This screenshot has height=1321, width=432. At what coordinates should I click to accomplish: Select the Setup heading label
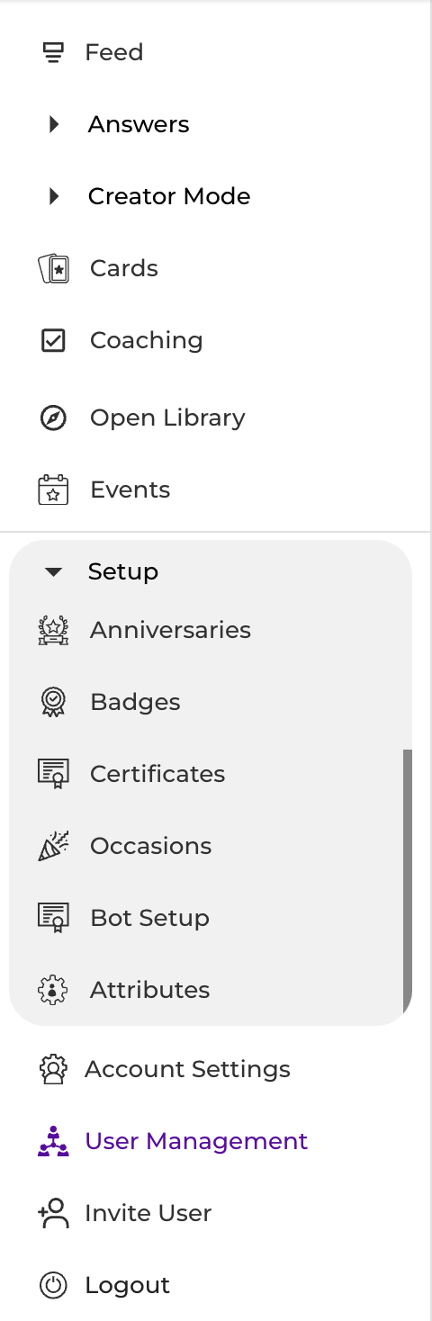click(x=123, y=571)
